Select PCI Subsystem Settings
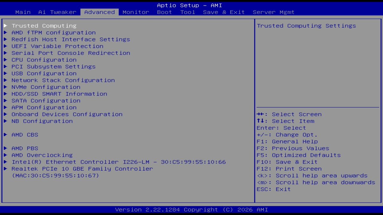This screenshot has width=383, height=215. pyautogui.click(x=54, y=67)
